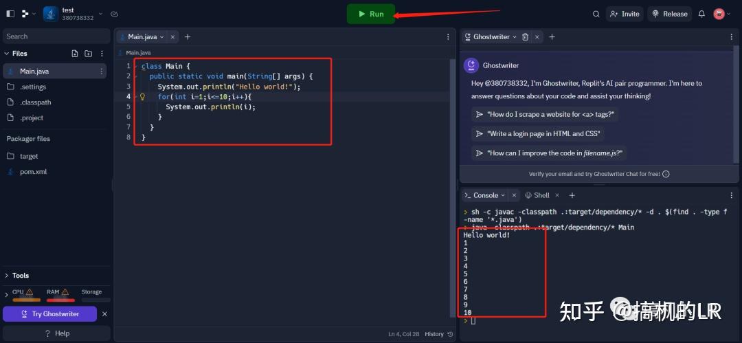Select "How can I improve the code" suggestion
The width and height of the screenshot is (742, 343).
(x=549, y=153)
